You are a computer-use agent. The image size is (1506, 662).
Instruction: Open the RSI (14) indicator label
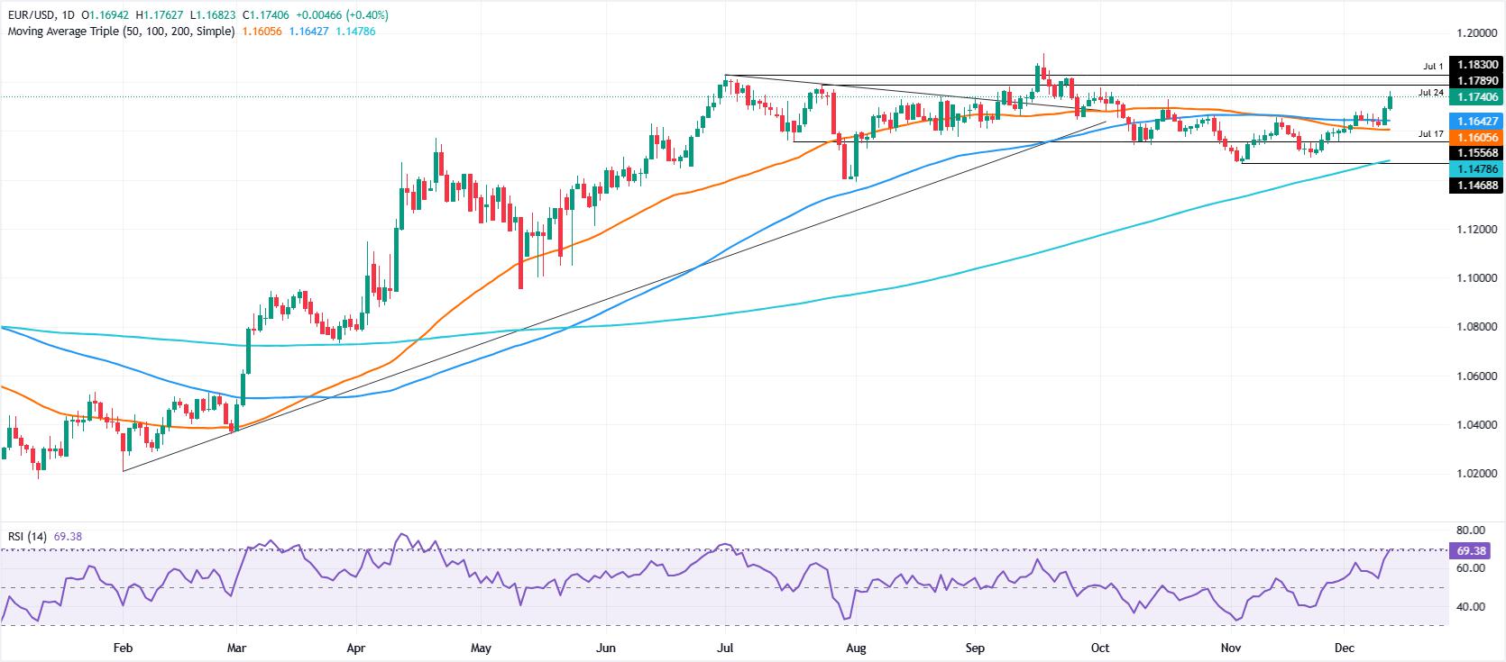[x=28, y=536]
